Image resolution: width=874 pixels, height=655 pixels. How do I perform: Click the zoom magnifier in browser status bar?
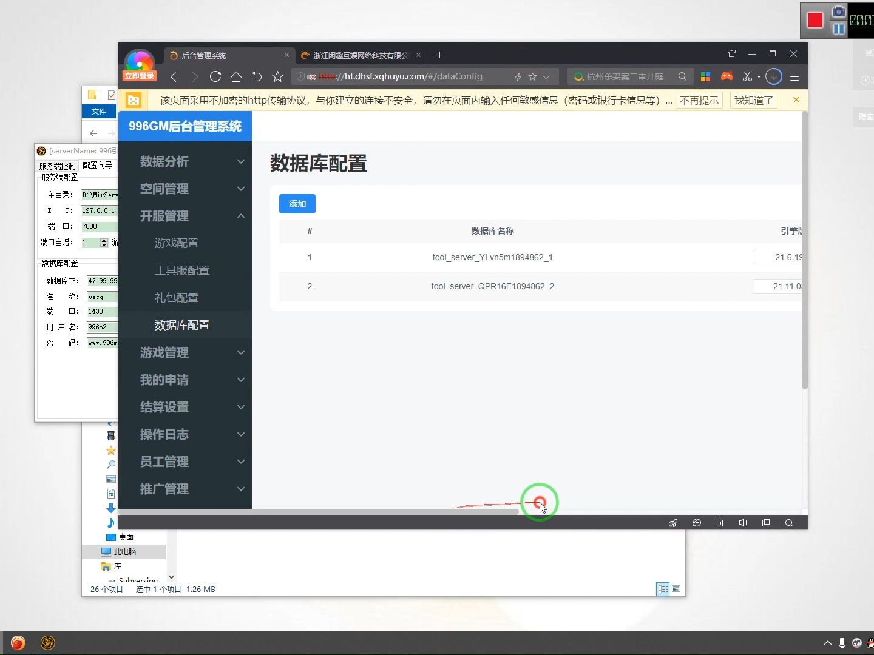click(x=789, y=523)
